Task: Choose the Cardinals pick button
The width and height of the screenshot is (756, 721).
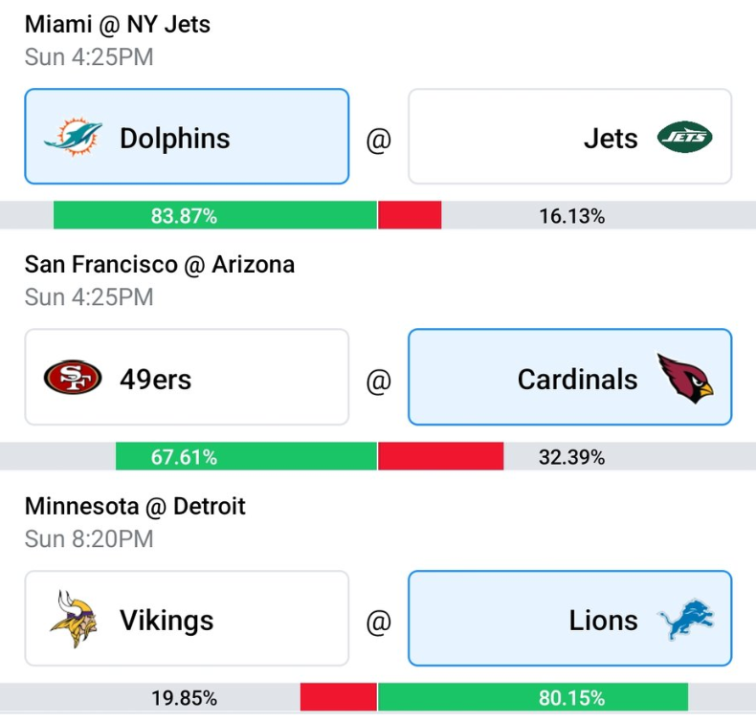Action: 569,378
